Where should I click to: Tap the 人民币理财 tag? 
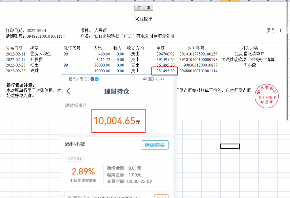[x=75, y=159]
